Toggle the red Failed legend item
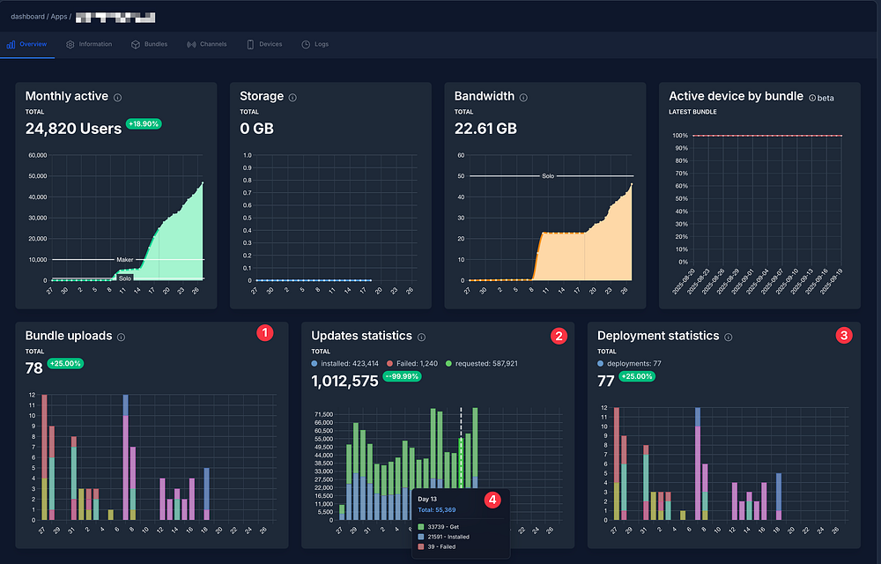The width and height of the screenshot is (881, 564). (411, 363)
